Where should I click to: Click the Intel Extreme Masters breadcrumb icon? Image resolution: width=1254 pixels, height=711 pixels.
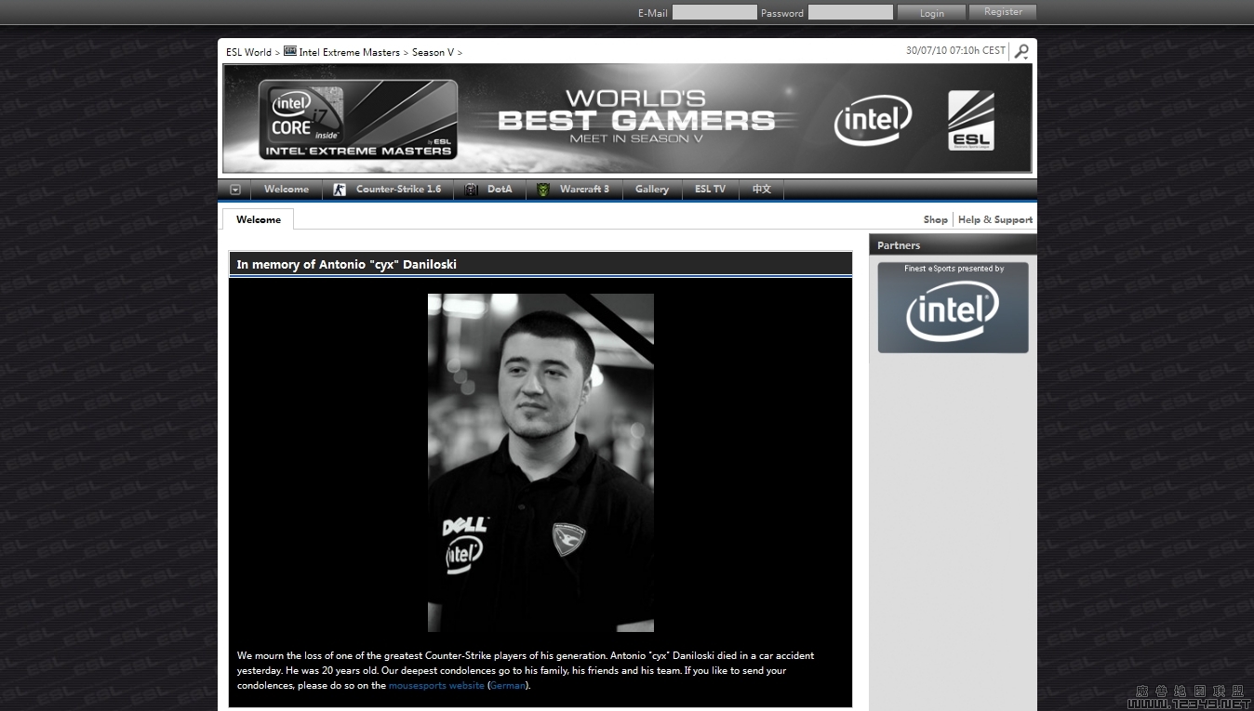pos(290,51)
